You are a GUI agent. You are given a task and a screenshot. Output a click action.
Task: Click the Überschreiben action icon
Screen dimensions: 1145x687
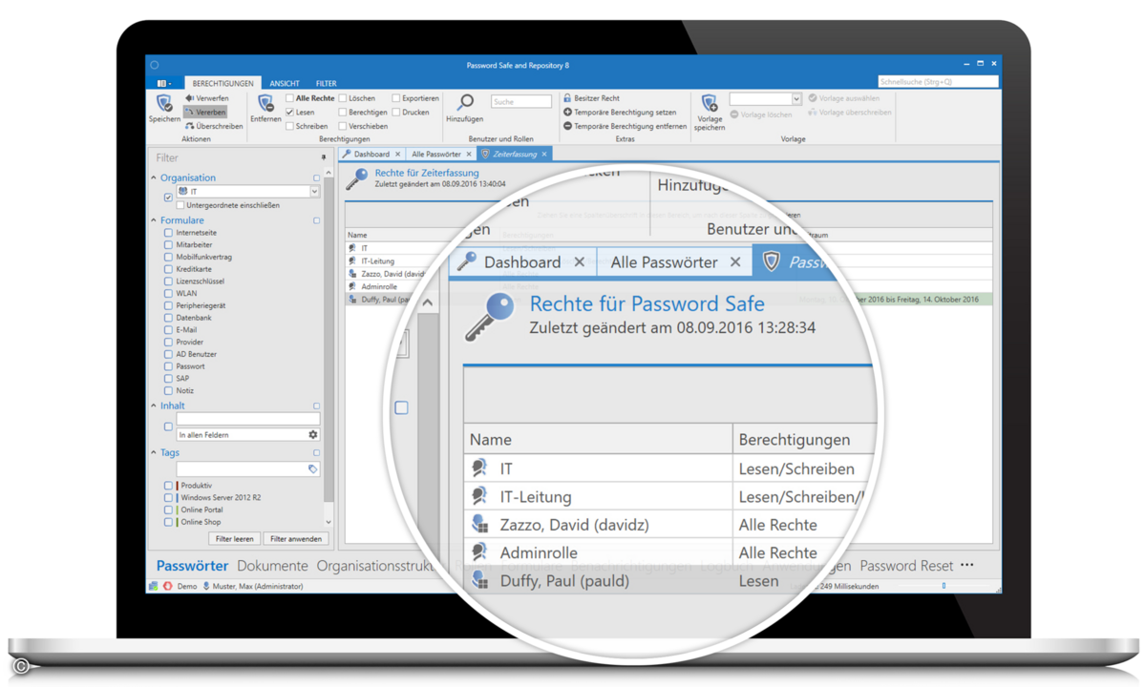pyautogui.click(x=189, y=126)
